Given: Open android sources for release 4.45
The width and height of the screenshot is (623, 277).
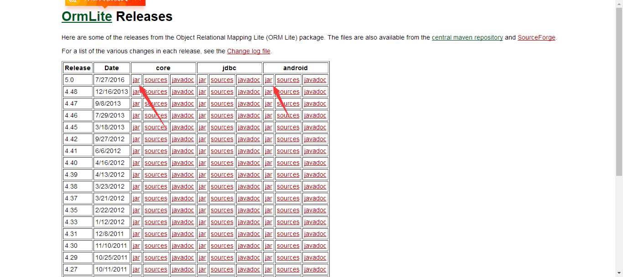Looking at the screenshot, I should 288,127.
